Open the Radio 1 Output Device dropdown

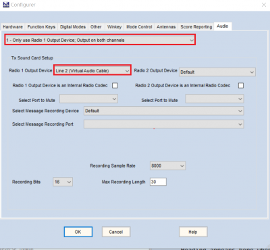coord(92,70)
